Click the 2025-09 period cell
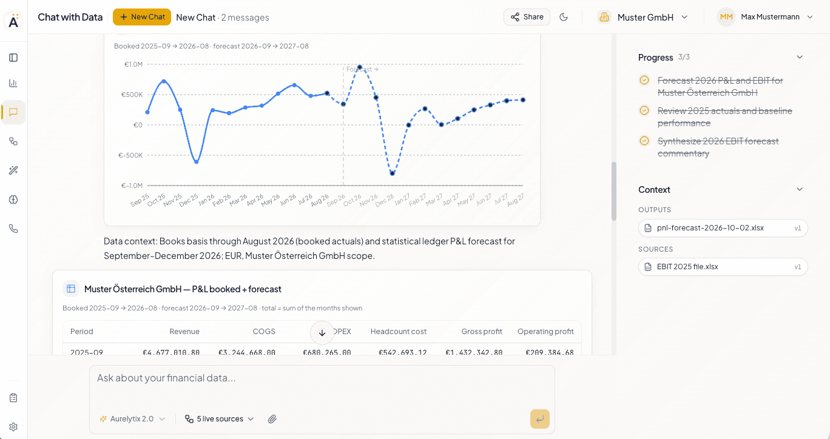This screenshot has height=439, width=830. coord(87,352)
